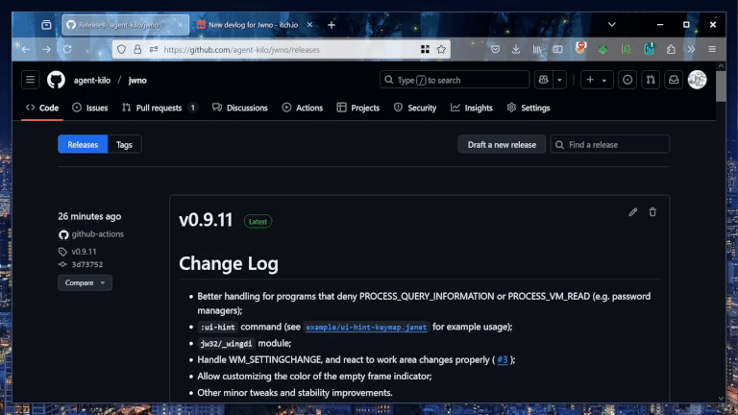Bookmark this page with star icon

tap(441, 49)
